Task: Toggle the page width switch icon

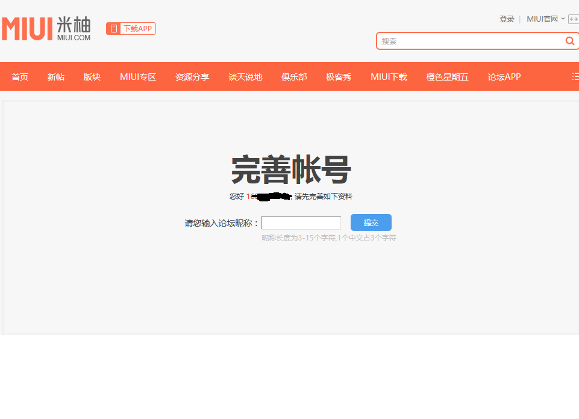Action: tap(573, 19)
